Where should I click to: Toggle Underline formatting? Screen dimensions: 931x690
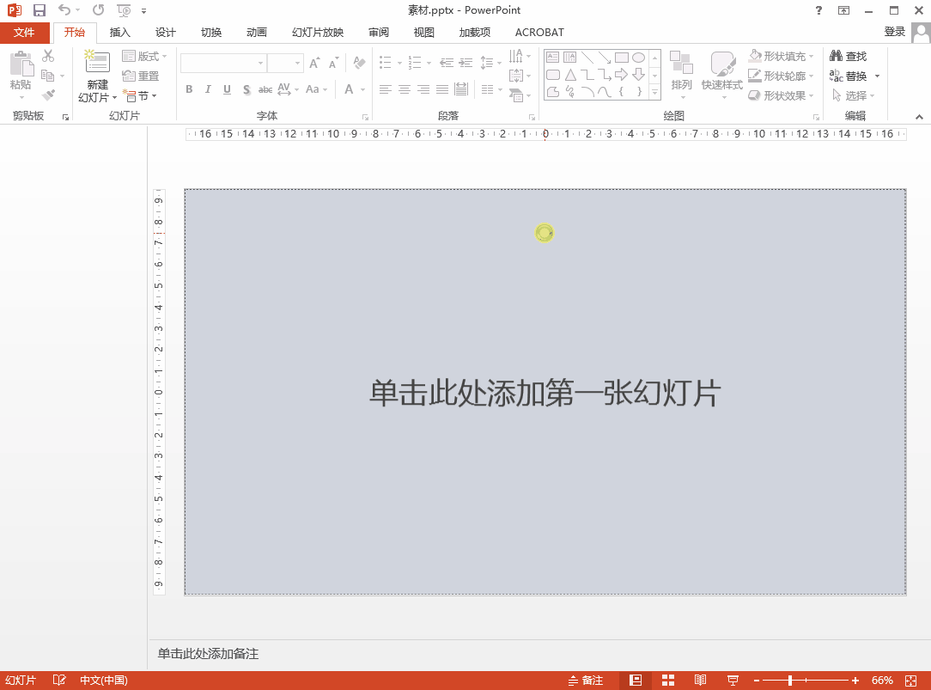click(227, 89)
